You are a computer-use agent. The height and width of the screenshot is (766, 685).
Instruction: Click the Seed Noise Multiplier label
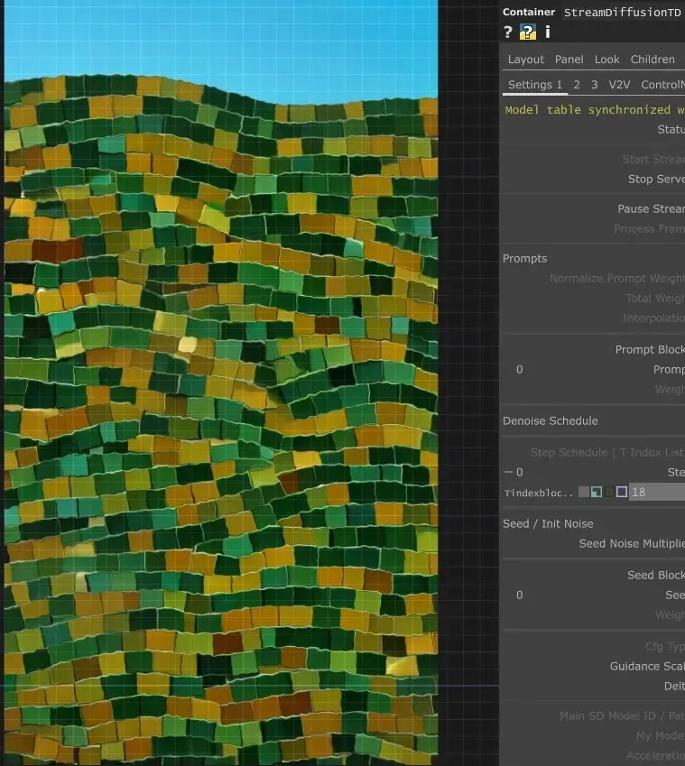point(632,544)
